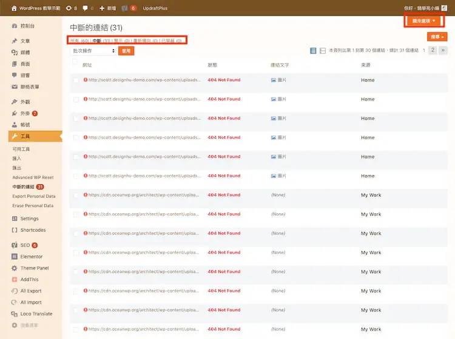Open 可用工具 under Tools submenu
Screen dimensions: 455x339
[21, 149]
